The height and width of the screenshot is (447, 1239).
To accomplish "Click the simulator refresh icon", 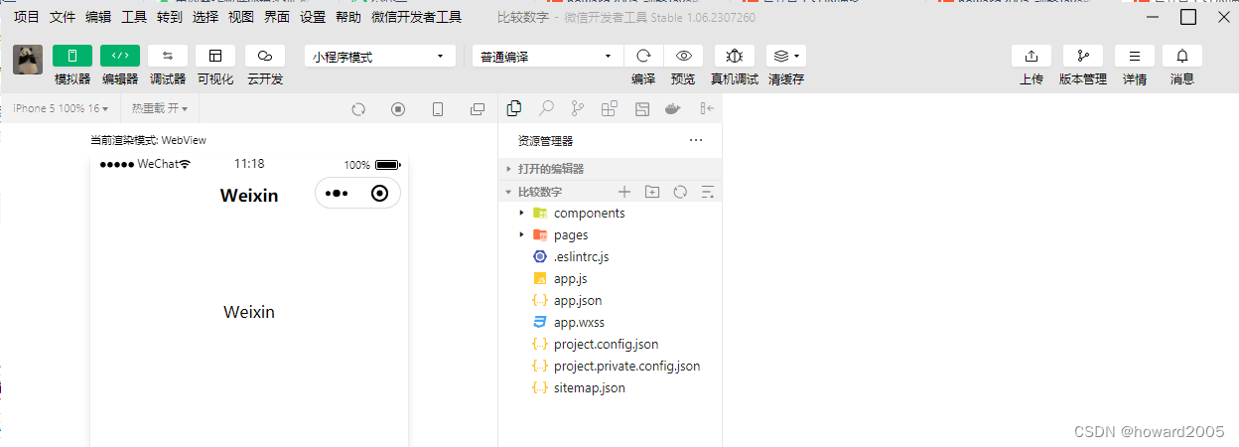I will pos(359,109).
